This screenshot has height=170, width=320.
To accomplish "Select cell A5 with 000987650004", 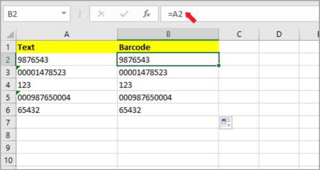I will pyautogui.click(x=67, y=97).
